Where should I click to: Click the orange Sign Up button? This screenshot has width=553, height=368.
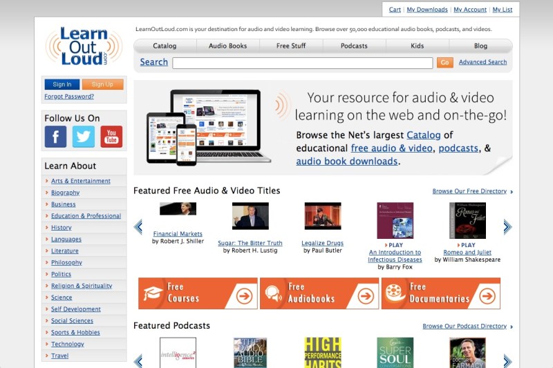tap(102, 84)
